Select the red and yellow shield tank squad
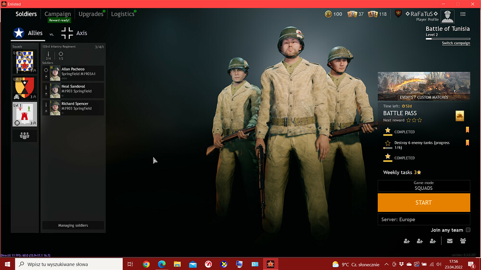481x270 pixels. coord(25,88)
